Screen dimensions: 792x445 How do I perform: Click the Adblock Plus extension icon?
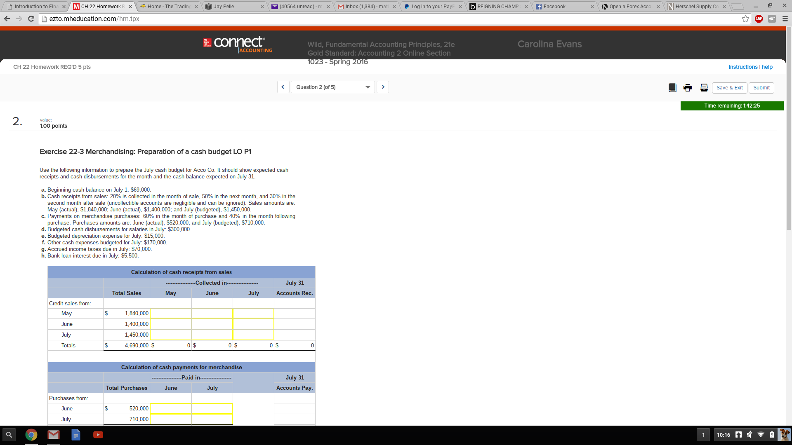[x=759, y=19]
